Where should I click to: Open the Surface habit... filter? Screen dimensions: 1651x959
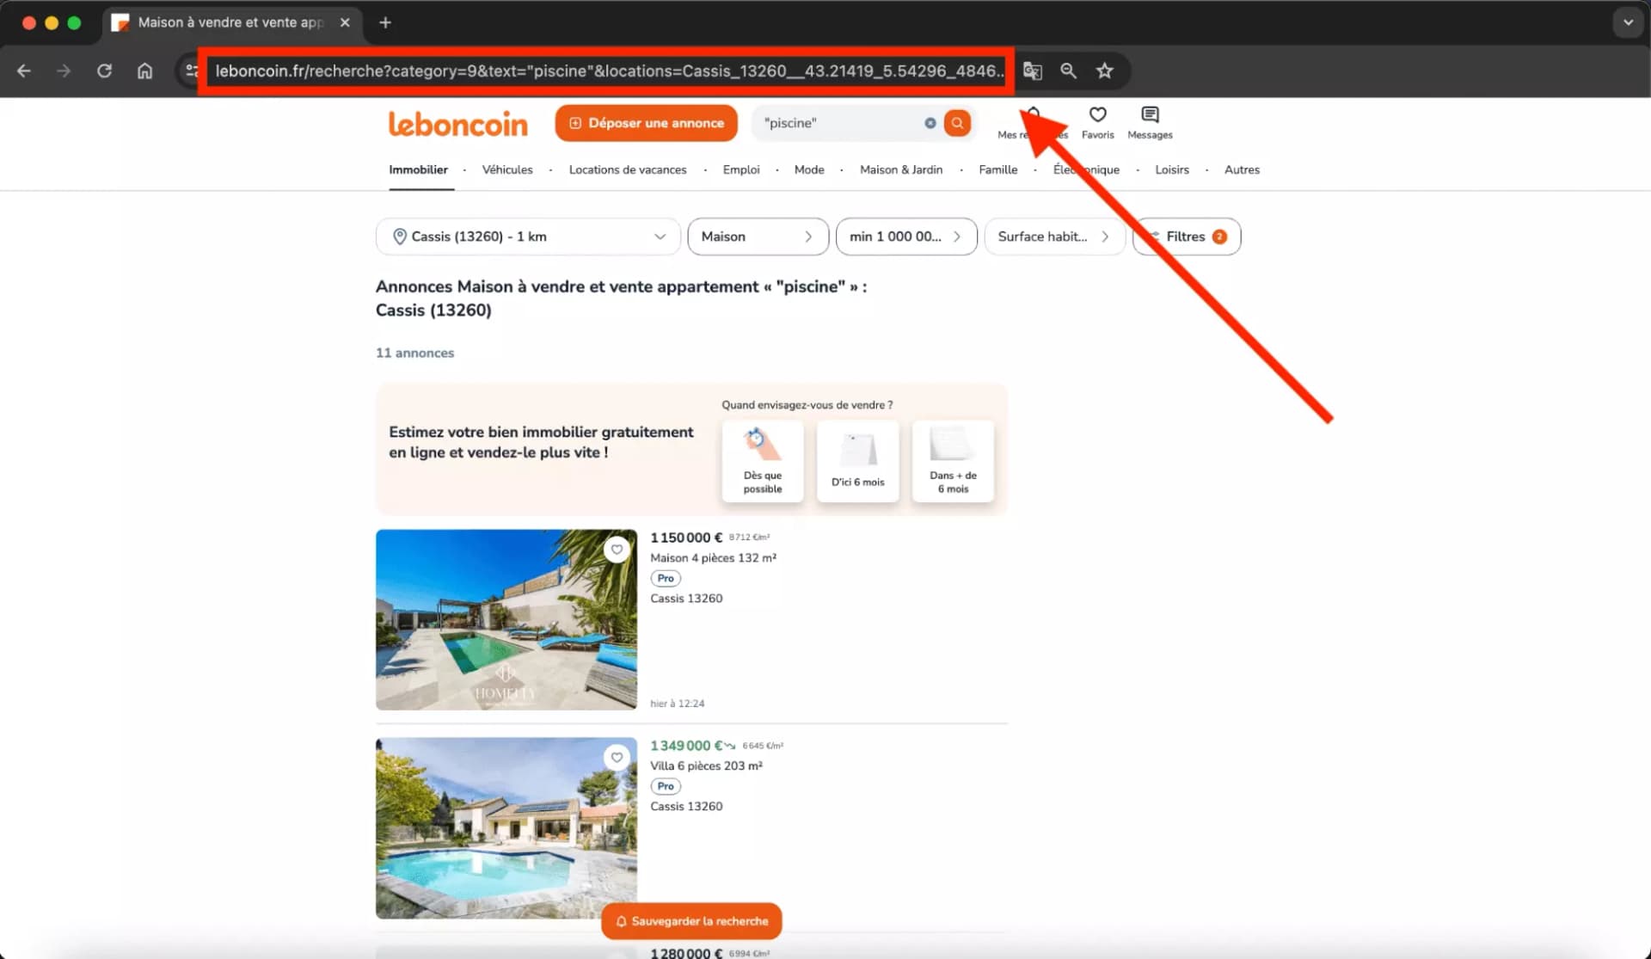point(1054,237)
